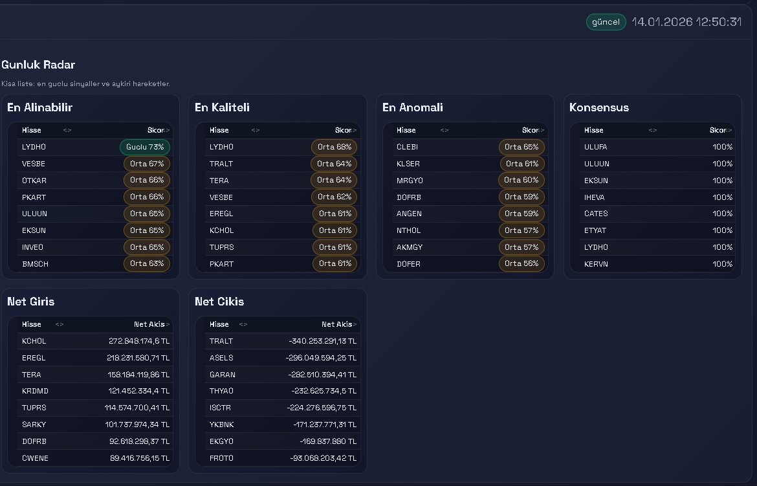757x486 pixels.
Task: Select EREGL row in En Kaliteli
Action: [x=283, y=214]
